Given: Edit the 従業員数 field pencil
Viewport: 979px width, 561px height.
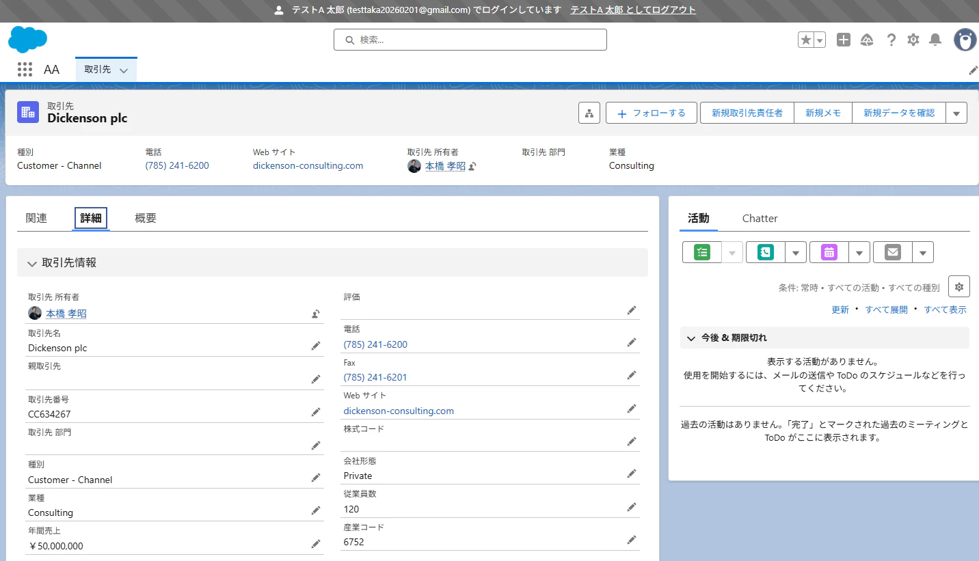Looking at the screenshot, I should (632, 507).
